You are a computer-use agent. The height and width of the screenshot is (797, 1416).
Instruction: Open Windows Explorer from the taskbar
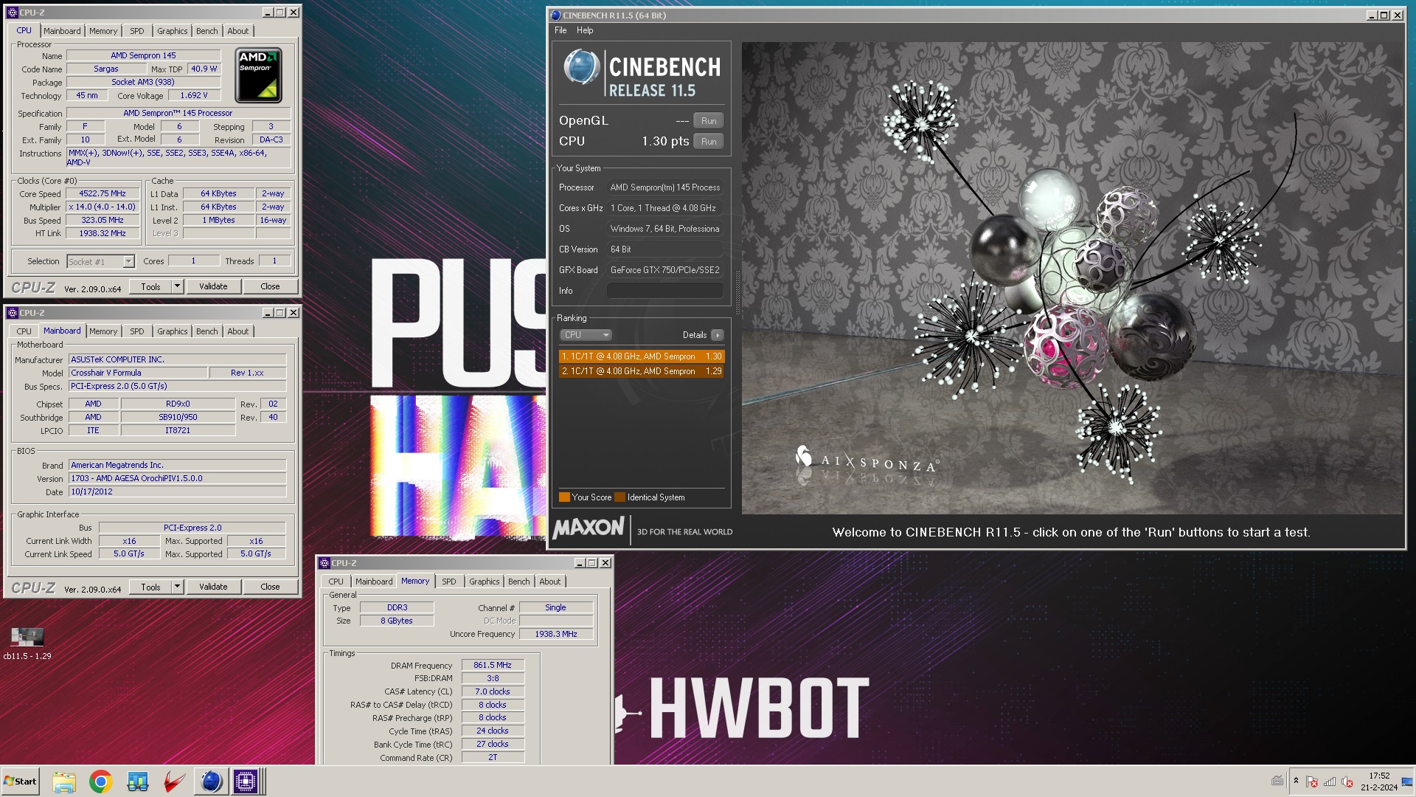pos(64,782)
